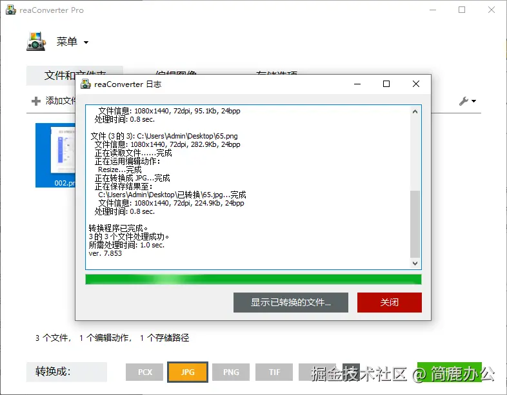The image size is (507, 395).
Task: Click the log scrollbar thumb
Action: [415, 224]
